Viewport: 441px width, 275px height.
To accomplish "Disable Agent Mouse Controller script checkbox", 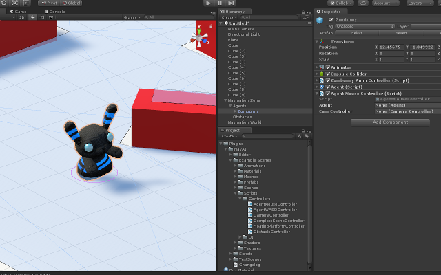I will (328, 93).
